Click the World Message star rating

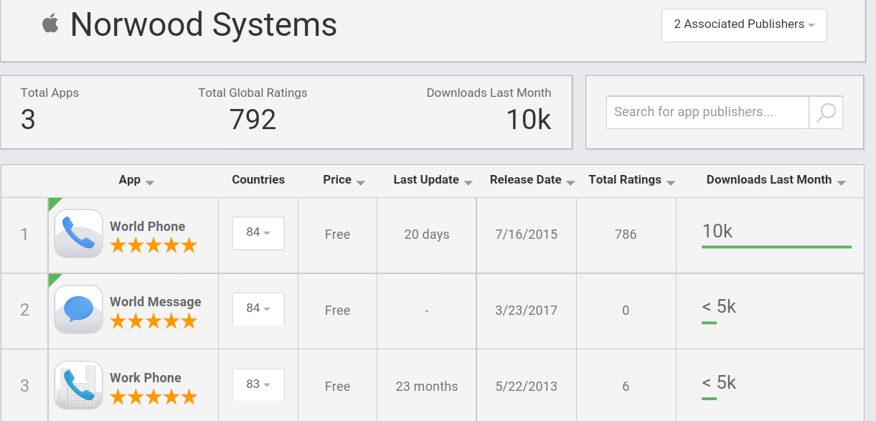153,322
